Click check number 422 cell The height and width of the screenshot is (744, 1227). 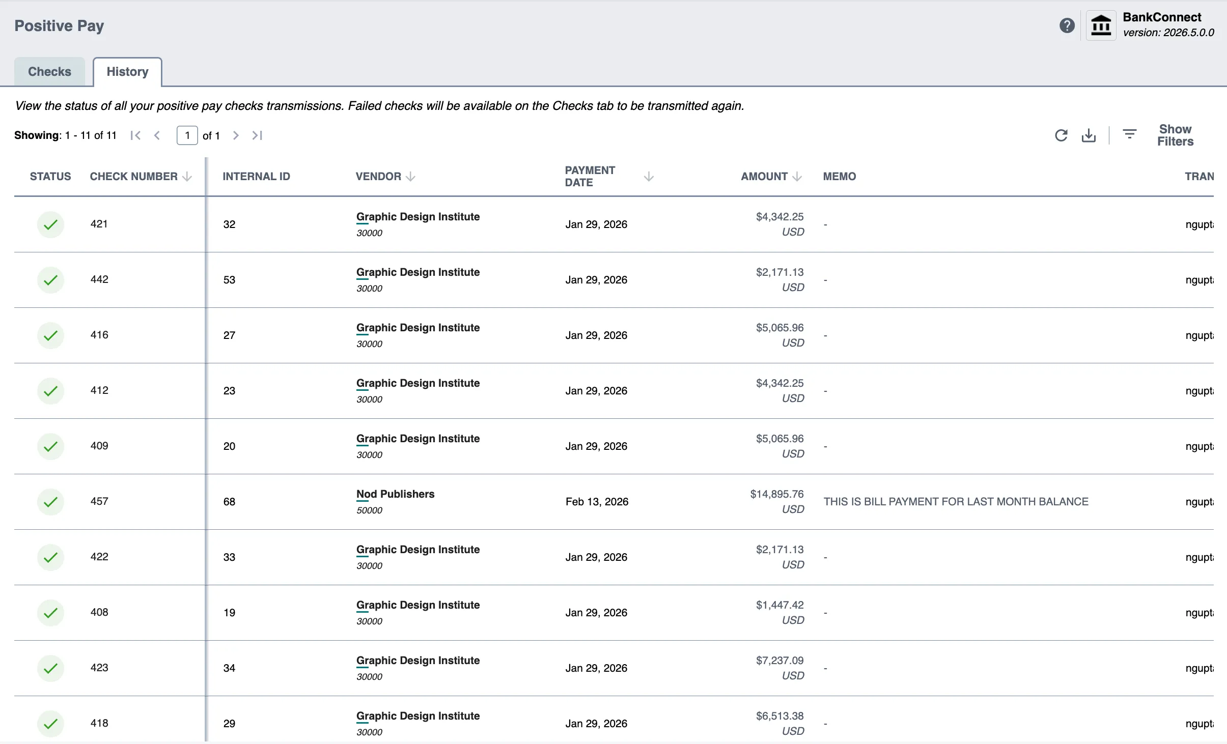(x=99, y=557)
